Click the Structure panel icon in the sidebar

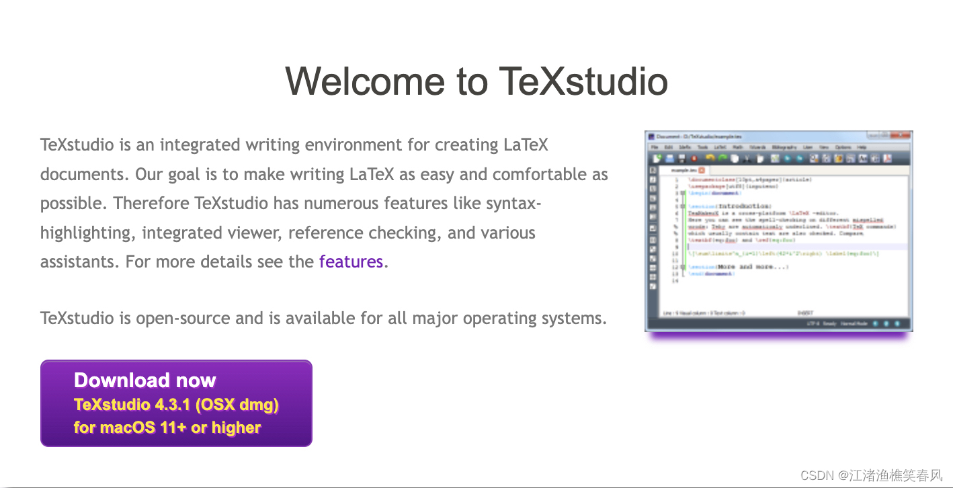[x=653, y=170]
